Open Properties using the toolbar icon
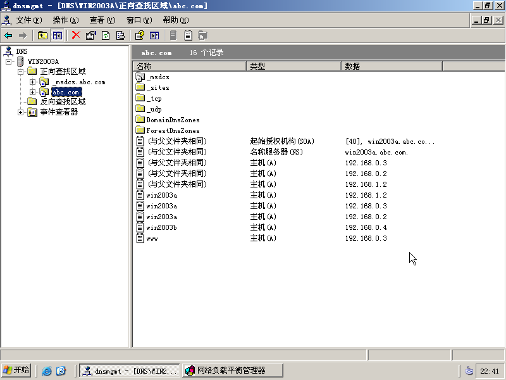The image size is (506, 380). pos(90,35)
